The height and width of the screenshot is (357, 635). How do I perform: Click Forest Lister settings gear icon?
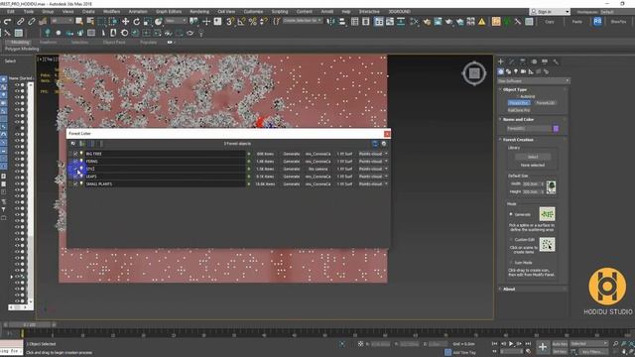(x=384, y=144)
